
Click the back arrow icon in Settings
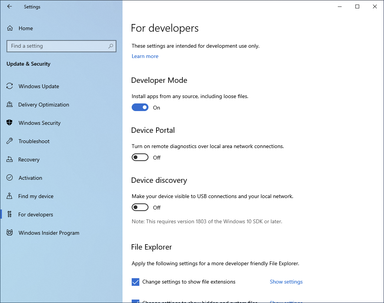(x=10, y=6)
